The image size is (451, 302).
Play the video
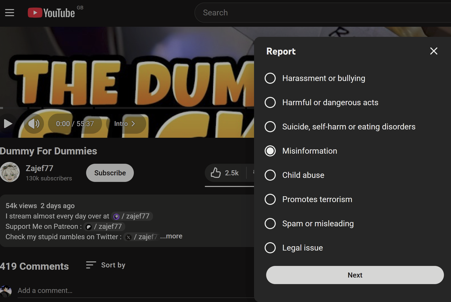8,124
